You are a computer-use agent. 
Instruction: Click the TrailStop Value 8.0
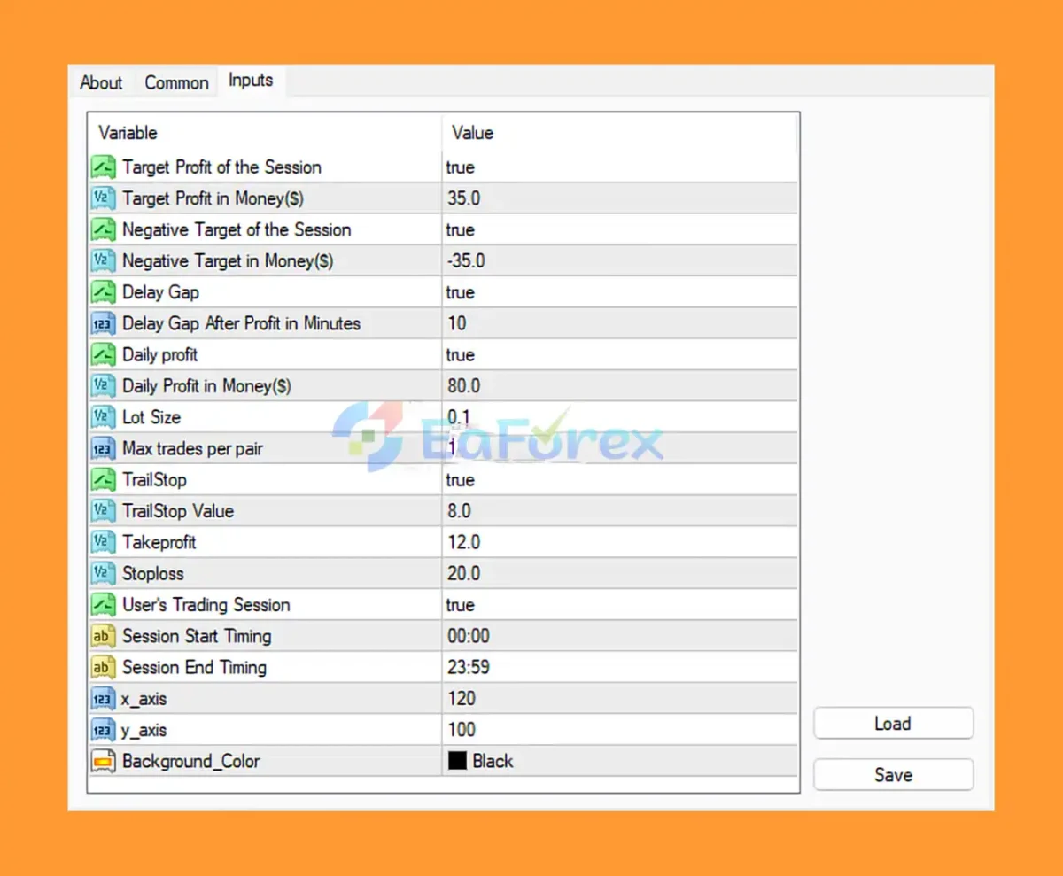pos(460,511)
